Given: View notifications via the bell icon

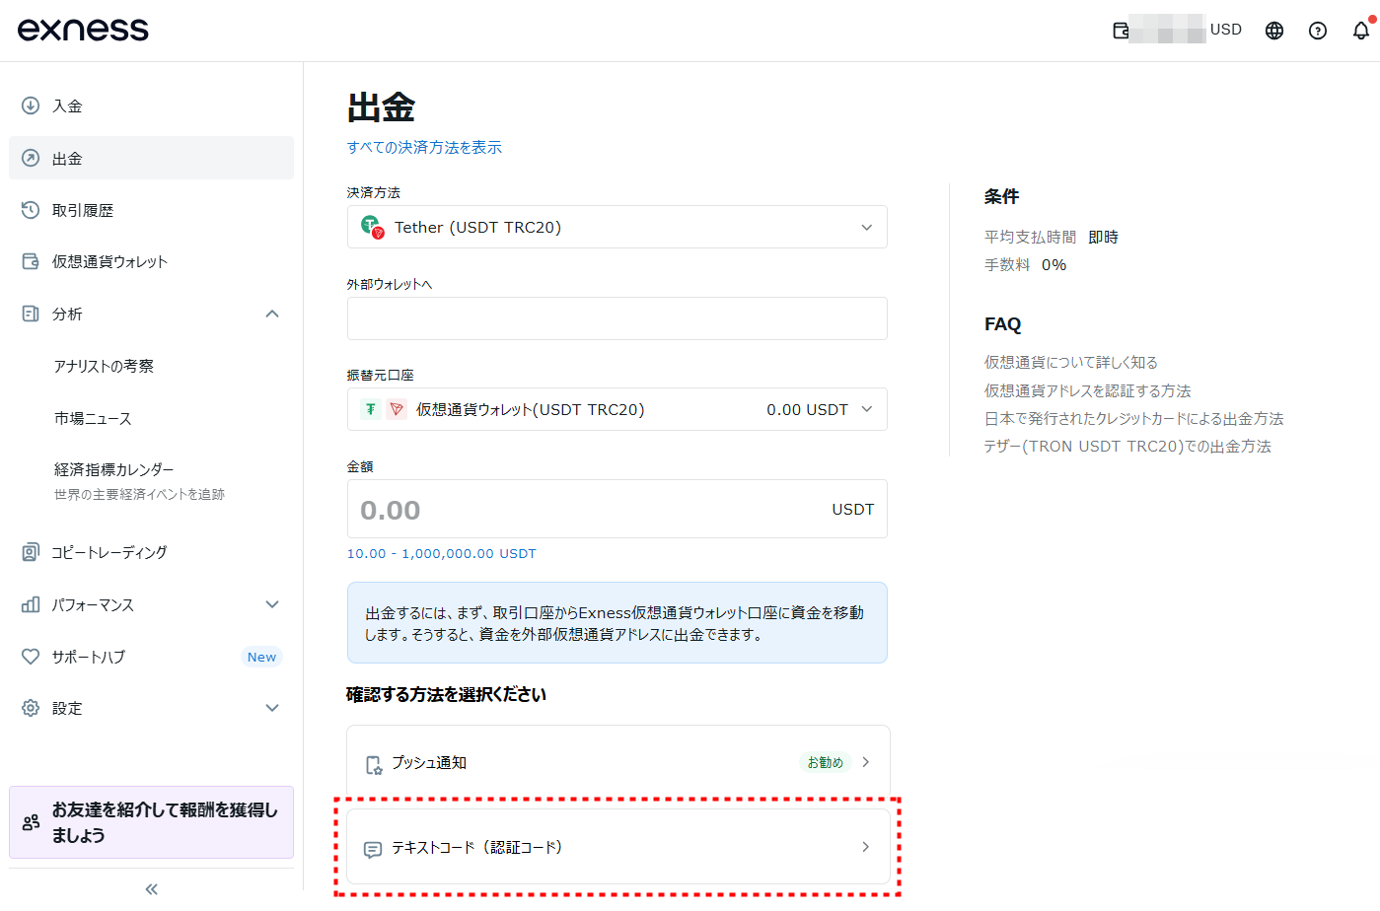Looking at the screenshot, I should click(x=1360, y=31).
